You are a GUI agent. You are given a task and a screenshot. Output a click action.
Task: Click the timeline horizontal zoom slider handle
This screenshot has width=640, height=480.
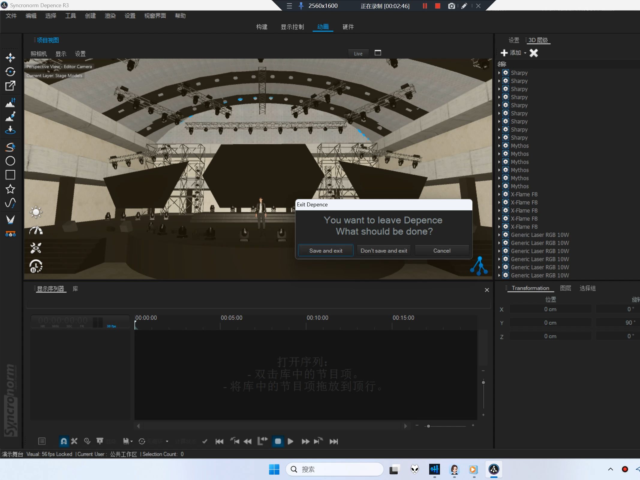pyautogui.click(x=428, y=426)
